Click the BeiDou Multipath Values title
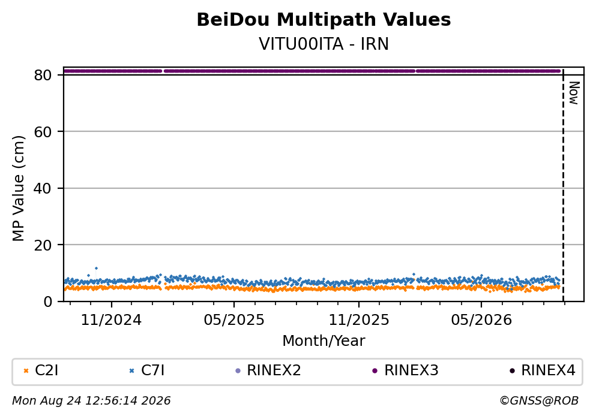 point(324,20)
